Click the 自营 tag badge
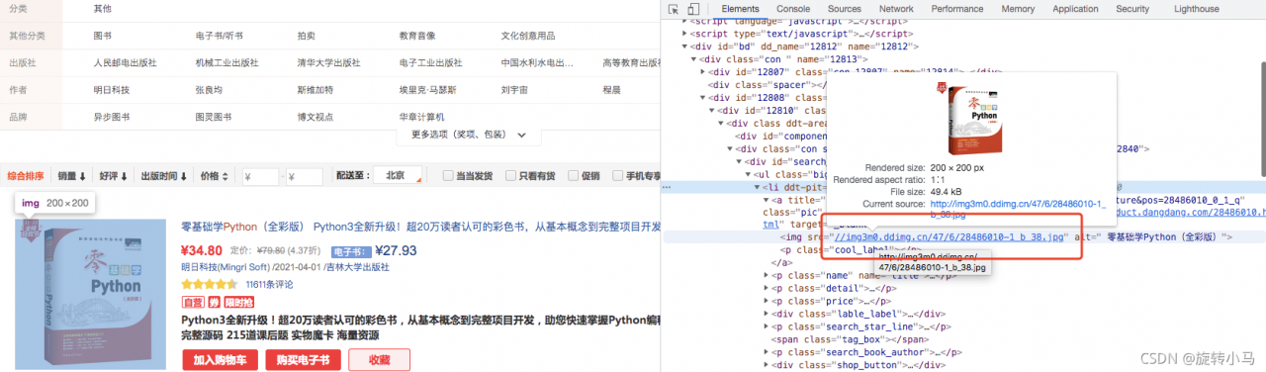Screen dimensions: 1266x372 (x=193, y=302)
